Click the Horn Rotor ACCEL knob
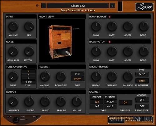Screen dimensions: 156x126 128,26
